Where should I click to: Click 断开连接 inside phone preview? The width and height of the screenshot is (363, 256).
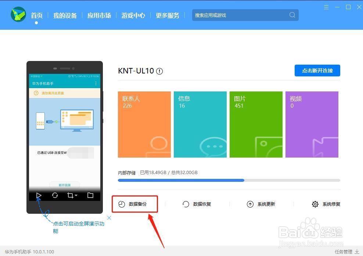coord(65,185)
